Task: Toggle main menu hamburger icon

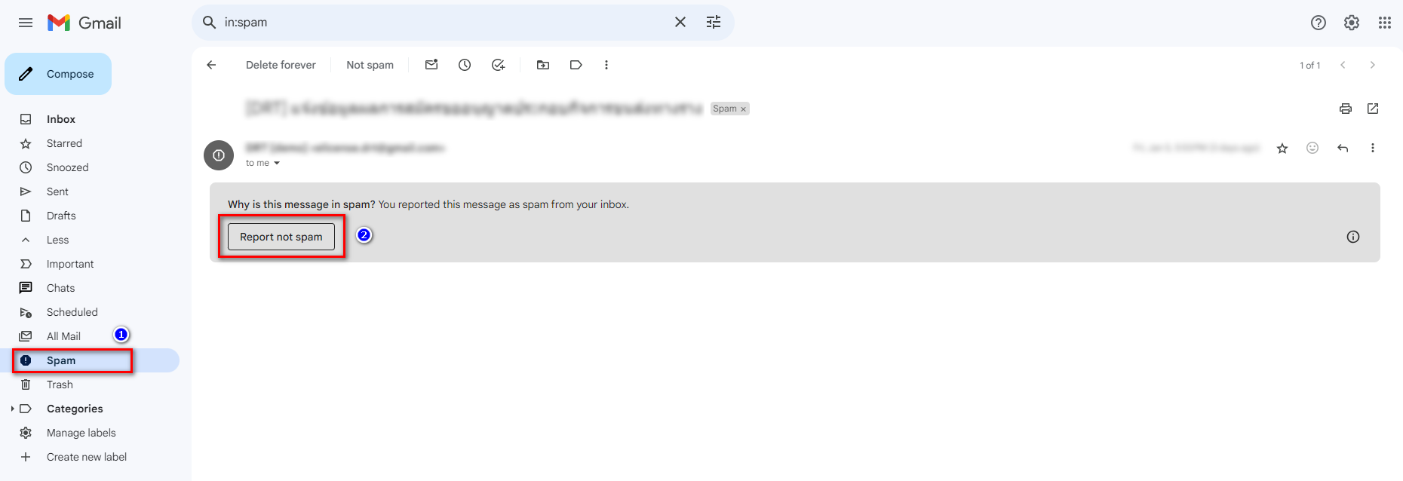Action: (x=26, y=23)
